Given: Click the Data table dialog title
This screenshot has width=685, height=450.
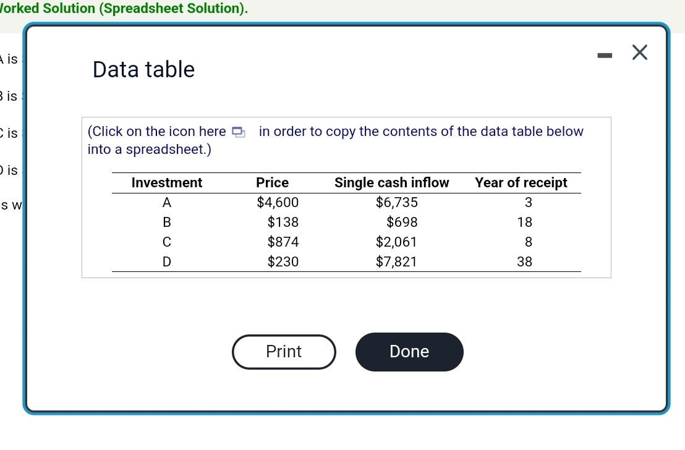Looking at the screenshot, I should point(143,69).
